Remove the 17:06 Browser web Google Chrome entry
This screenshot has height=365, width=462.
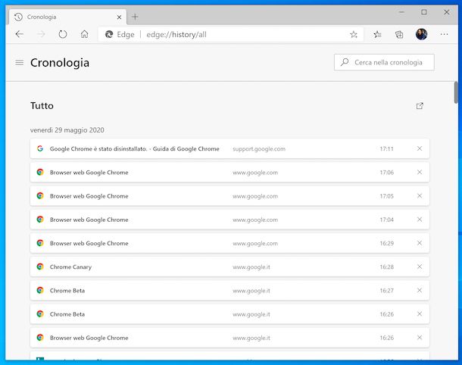coord(420,172)
